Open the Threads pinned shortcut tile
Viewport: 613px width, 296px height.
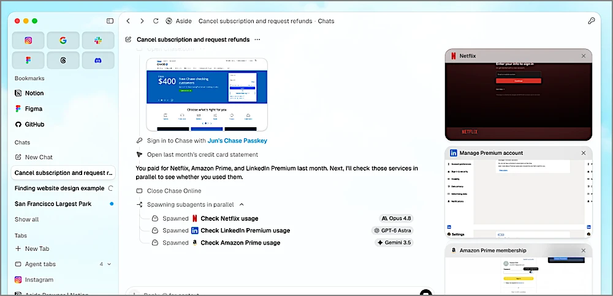63,60
